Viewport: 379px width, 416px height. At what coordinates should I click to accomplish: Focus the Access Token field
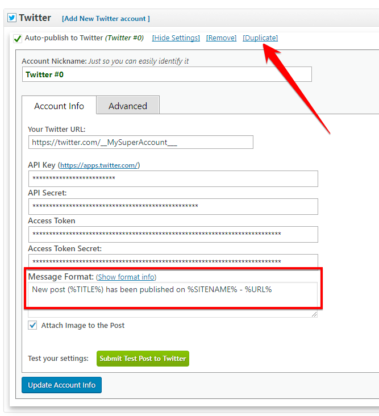(x=173, y=234)
